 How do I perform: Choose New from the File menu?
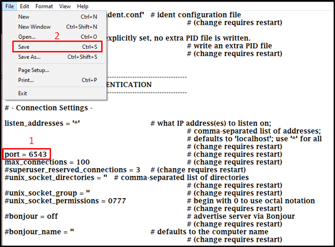[x=58, y=17]
